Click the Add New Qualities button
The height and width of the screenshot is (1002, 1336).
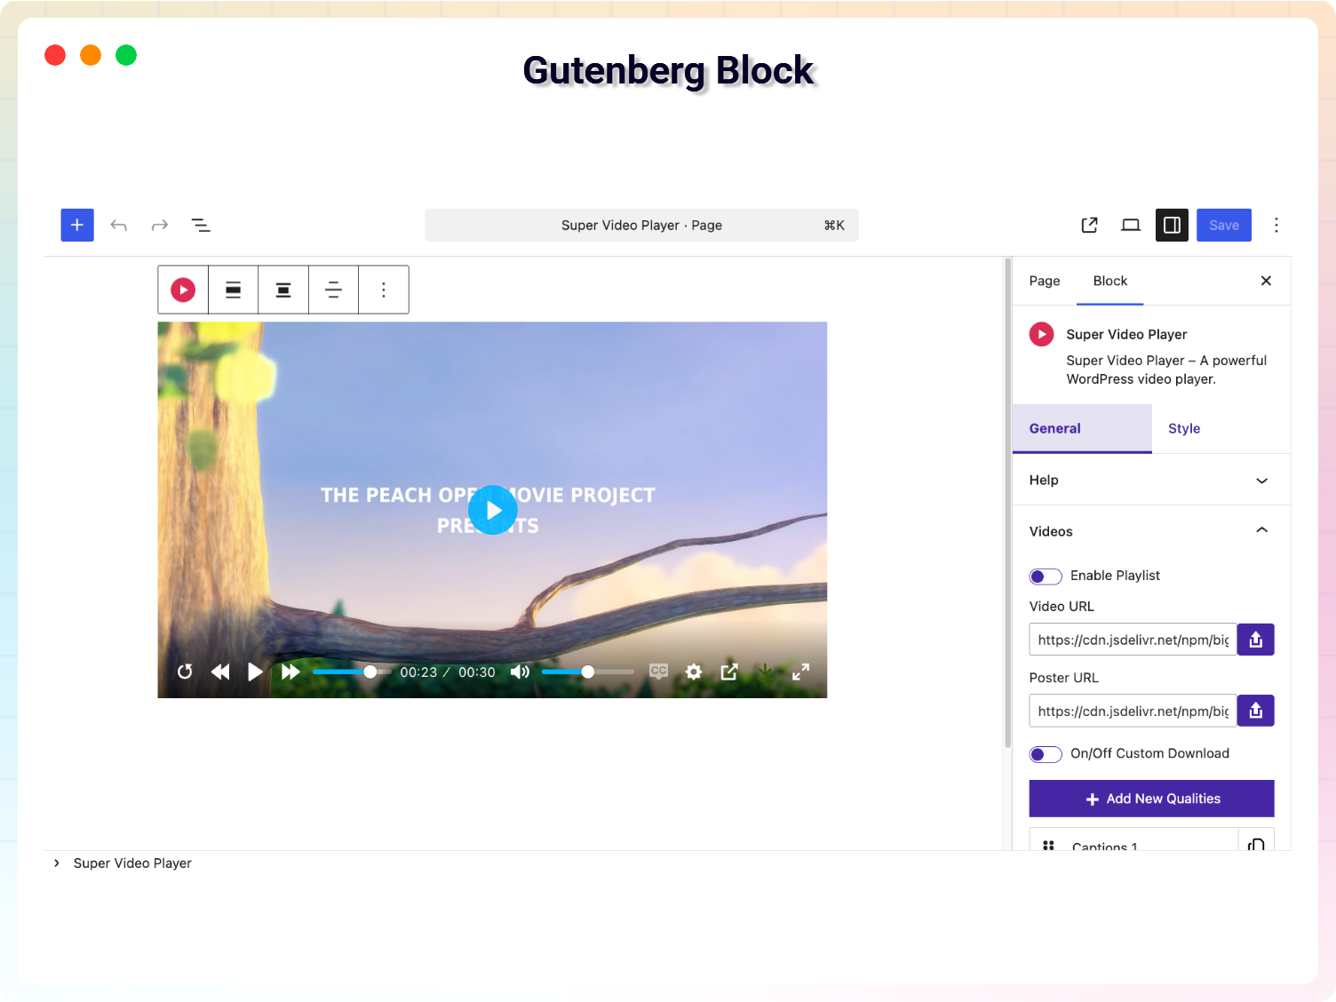tap(1151, 799)
